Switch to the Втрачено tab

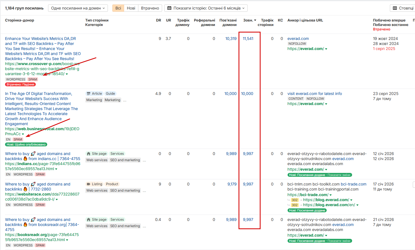[x=150, y=8]
